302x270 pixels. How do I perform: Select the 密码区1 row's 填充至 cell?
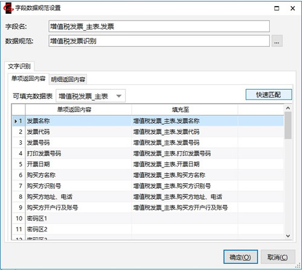[184, 218]
